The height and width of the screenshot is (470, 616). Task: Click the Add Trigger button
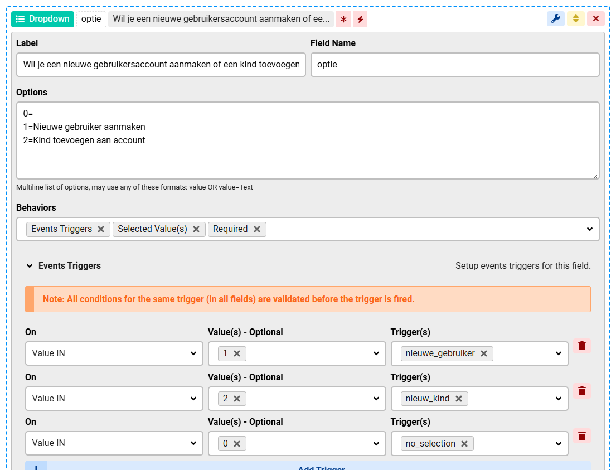(321, 466)
